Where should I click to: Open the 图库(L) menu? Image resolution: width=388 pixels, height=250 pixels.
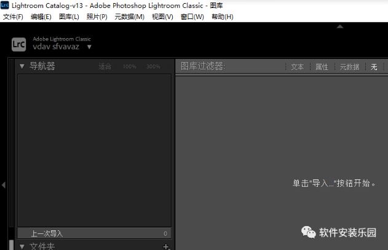(69, 17)
